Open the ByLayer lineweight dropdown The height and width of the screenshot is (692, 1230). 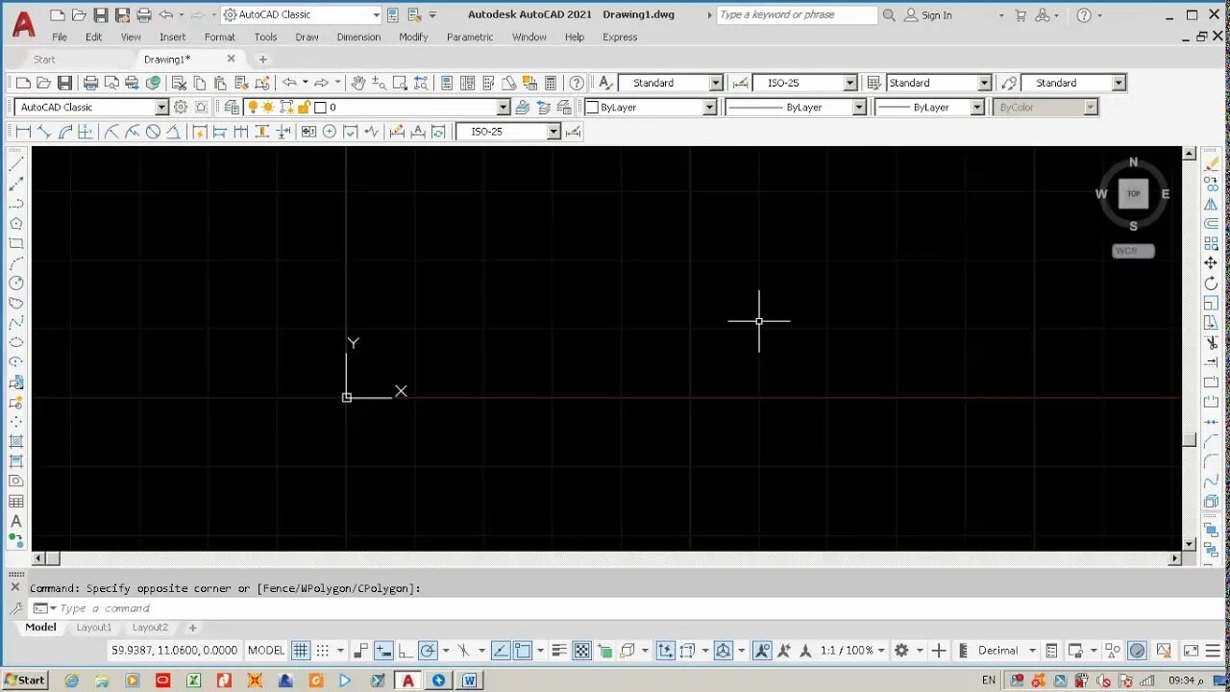(x=977, y=108)
